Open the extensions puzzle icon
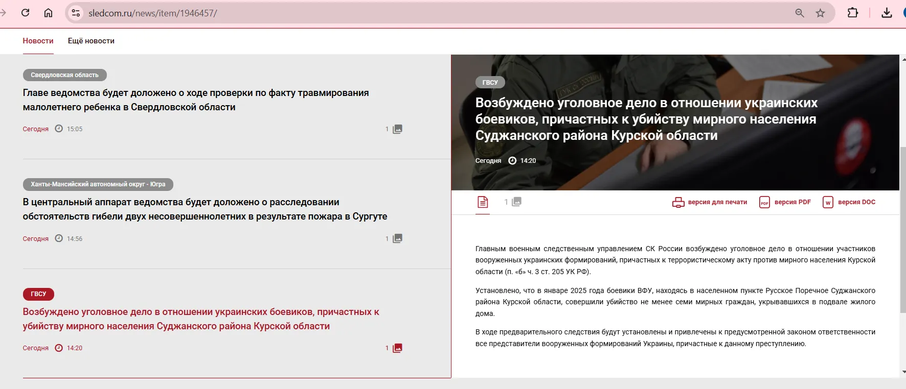 click(853, 13)
